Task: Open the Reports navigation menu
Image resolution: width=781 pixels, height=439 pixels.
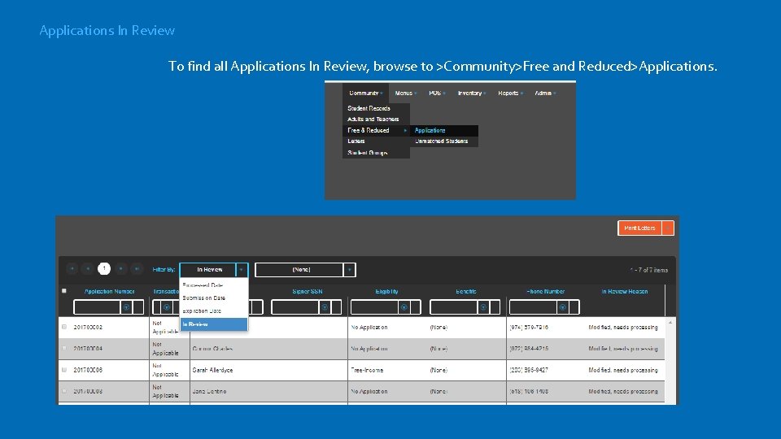Action: [x=510, y=93]
